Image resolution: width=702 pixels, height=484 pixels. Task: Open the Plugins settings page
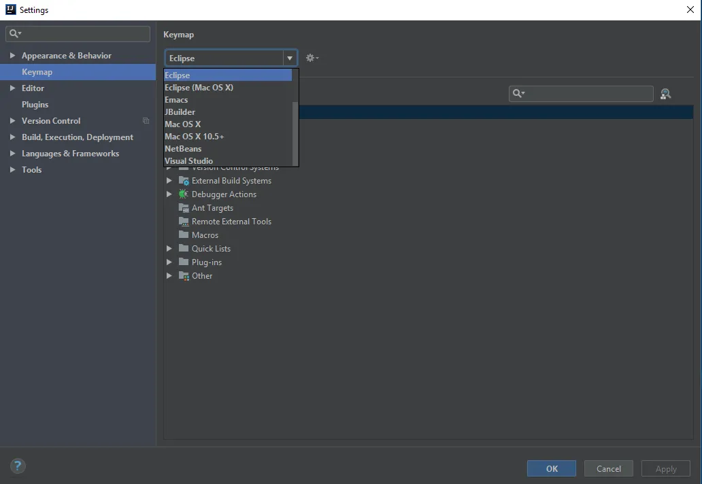(78, 105)
